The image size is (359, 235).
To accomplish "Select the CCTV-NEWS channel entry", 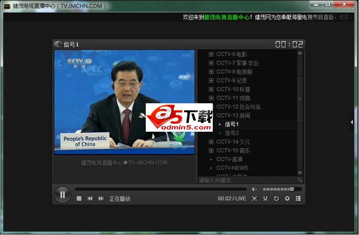I will click(x=232, y=168).
